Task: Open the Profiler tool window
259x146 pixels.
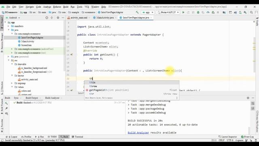Action: [26, 137]
